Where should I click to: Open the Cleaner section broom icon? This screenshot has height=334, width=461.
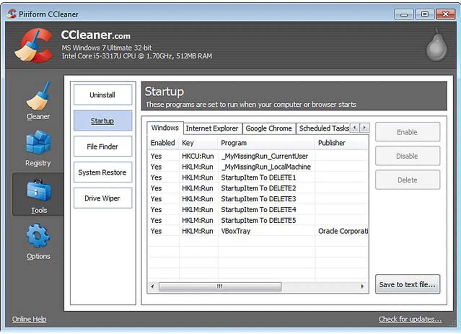[38, 97]
